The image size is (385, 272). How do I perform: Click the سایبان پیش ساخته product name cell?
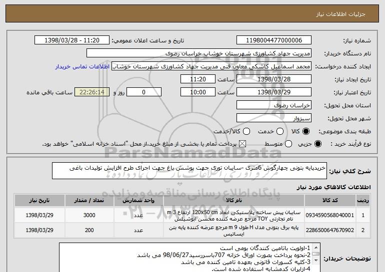tap(234, 216)
